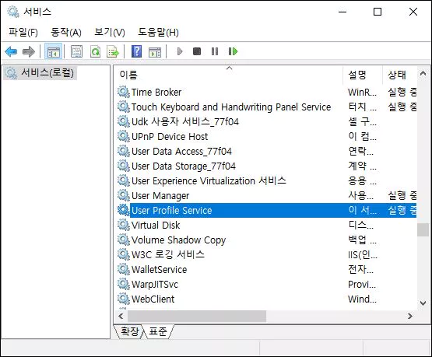This screenshot has height=357, width=432.
Task: Click the gear icon next to Time Broker
Action: point(124,92)
